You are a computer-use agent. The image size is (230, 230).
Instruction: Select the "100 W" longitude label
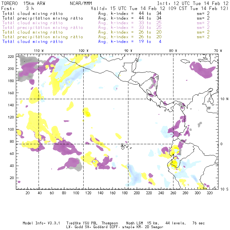point(84,51)
